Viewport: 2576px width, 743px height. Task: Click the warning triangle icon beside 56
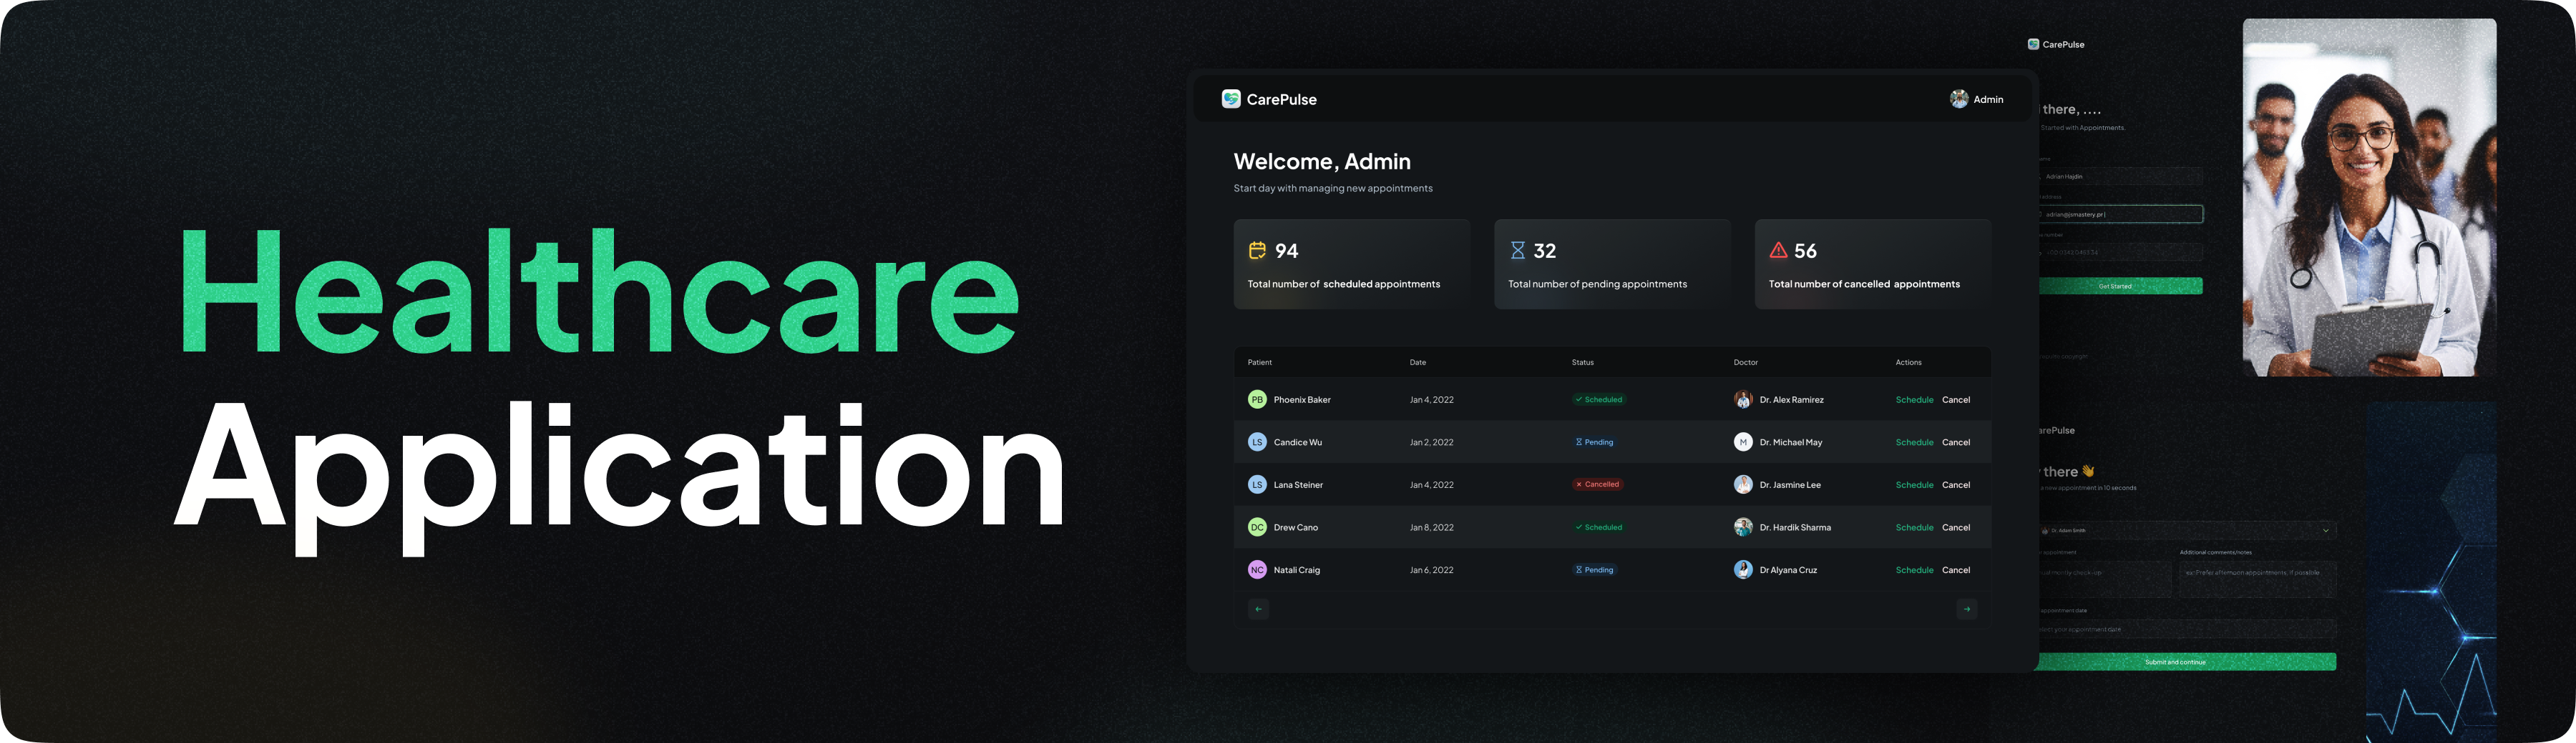pyautogui.click(x=1778, y=251)
